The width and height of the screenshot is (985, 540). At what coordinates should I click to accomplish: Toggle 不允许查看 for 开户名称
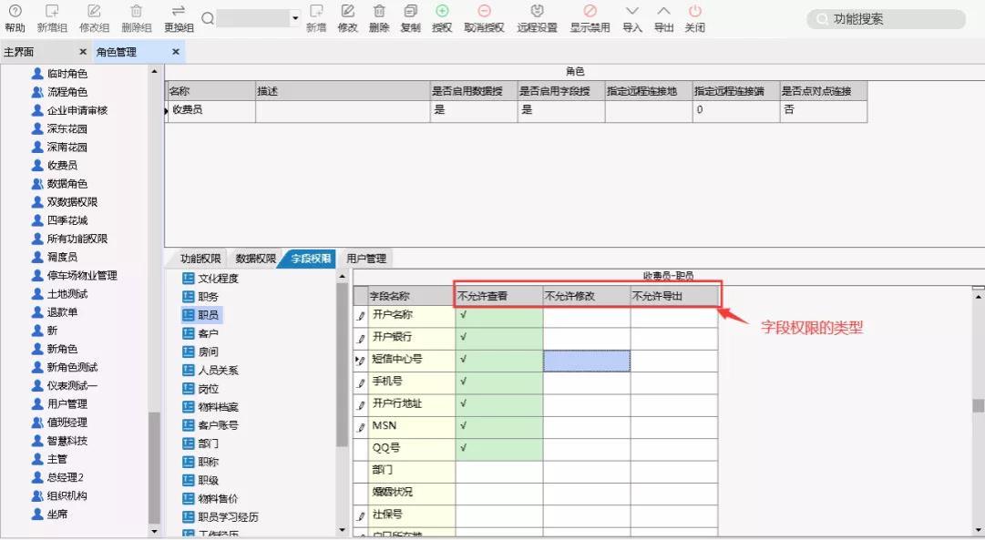point(498,316)
